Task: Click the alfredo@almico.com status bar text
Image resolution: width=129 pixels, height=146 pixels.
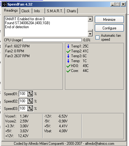Action: click(99, 144)
